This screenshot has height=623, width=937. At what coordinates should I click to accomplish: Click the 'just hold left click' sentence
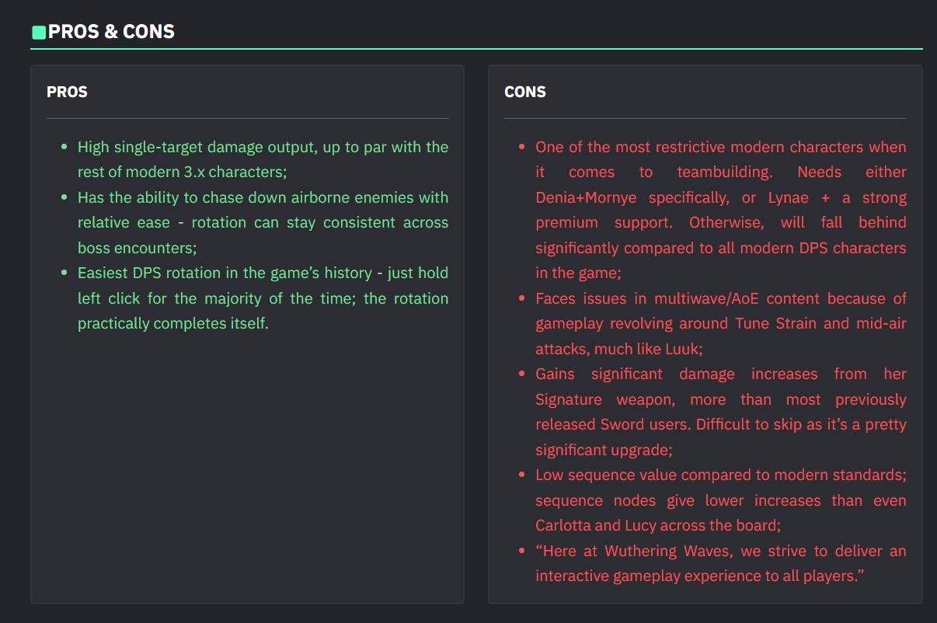click(x=263, y=286)
